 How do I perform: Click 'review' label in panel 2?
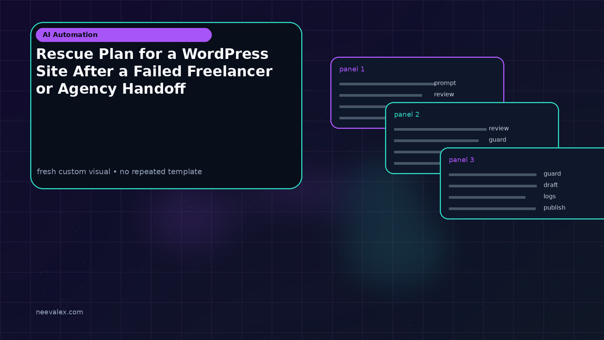tap(499, 128)
